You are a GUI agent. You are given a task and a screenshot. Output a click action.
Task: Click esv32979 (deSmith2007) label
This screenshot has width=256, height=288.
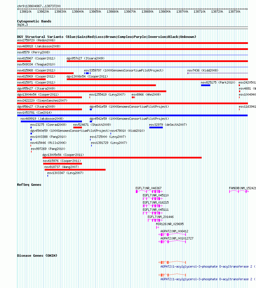point(168,125)
